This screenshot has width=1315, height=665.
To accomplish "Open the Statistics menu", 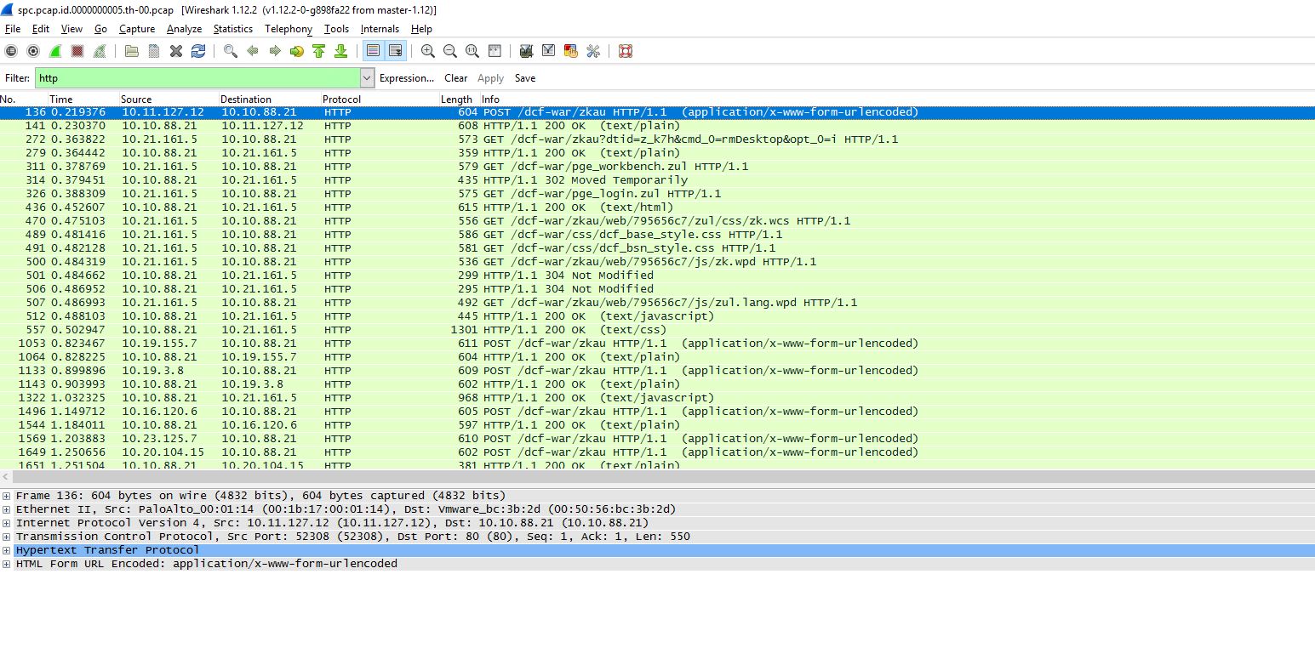I will point(232,29).
